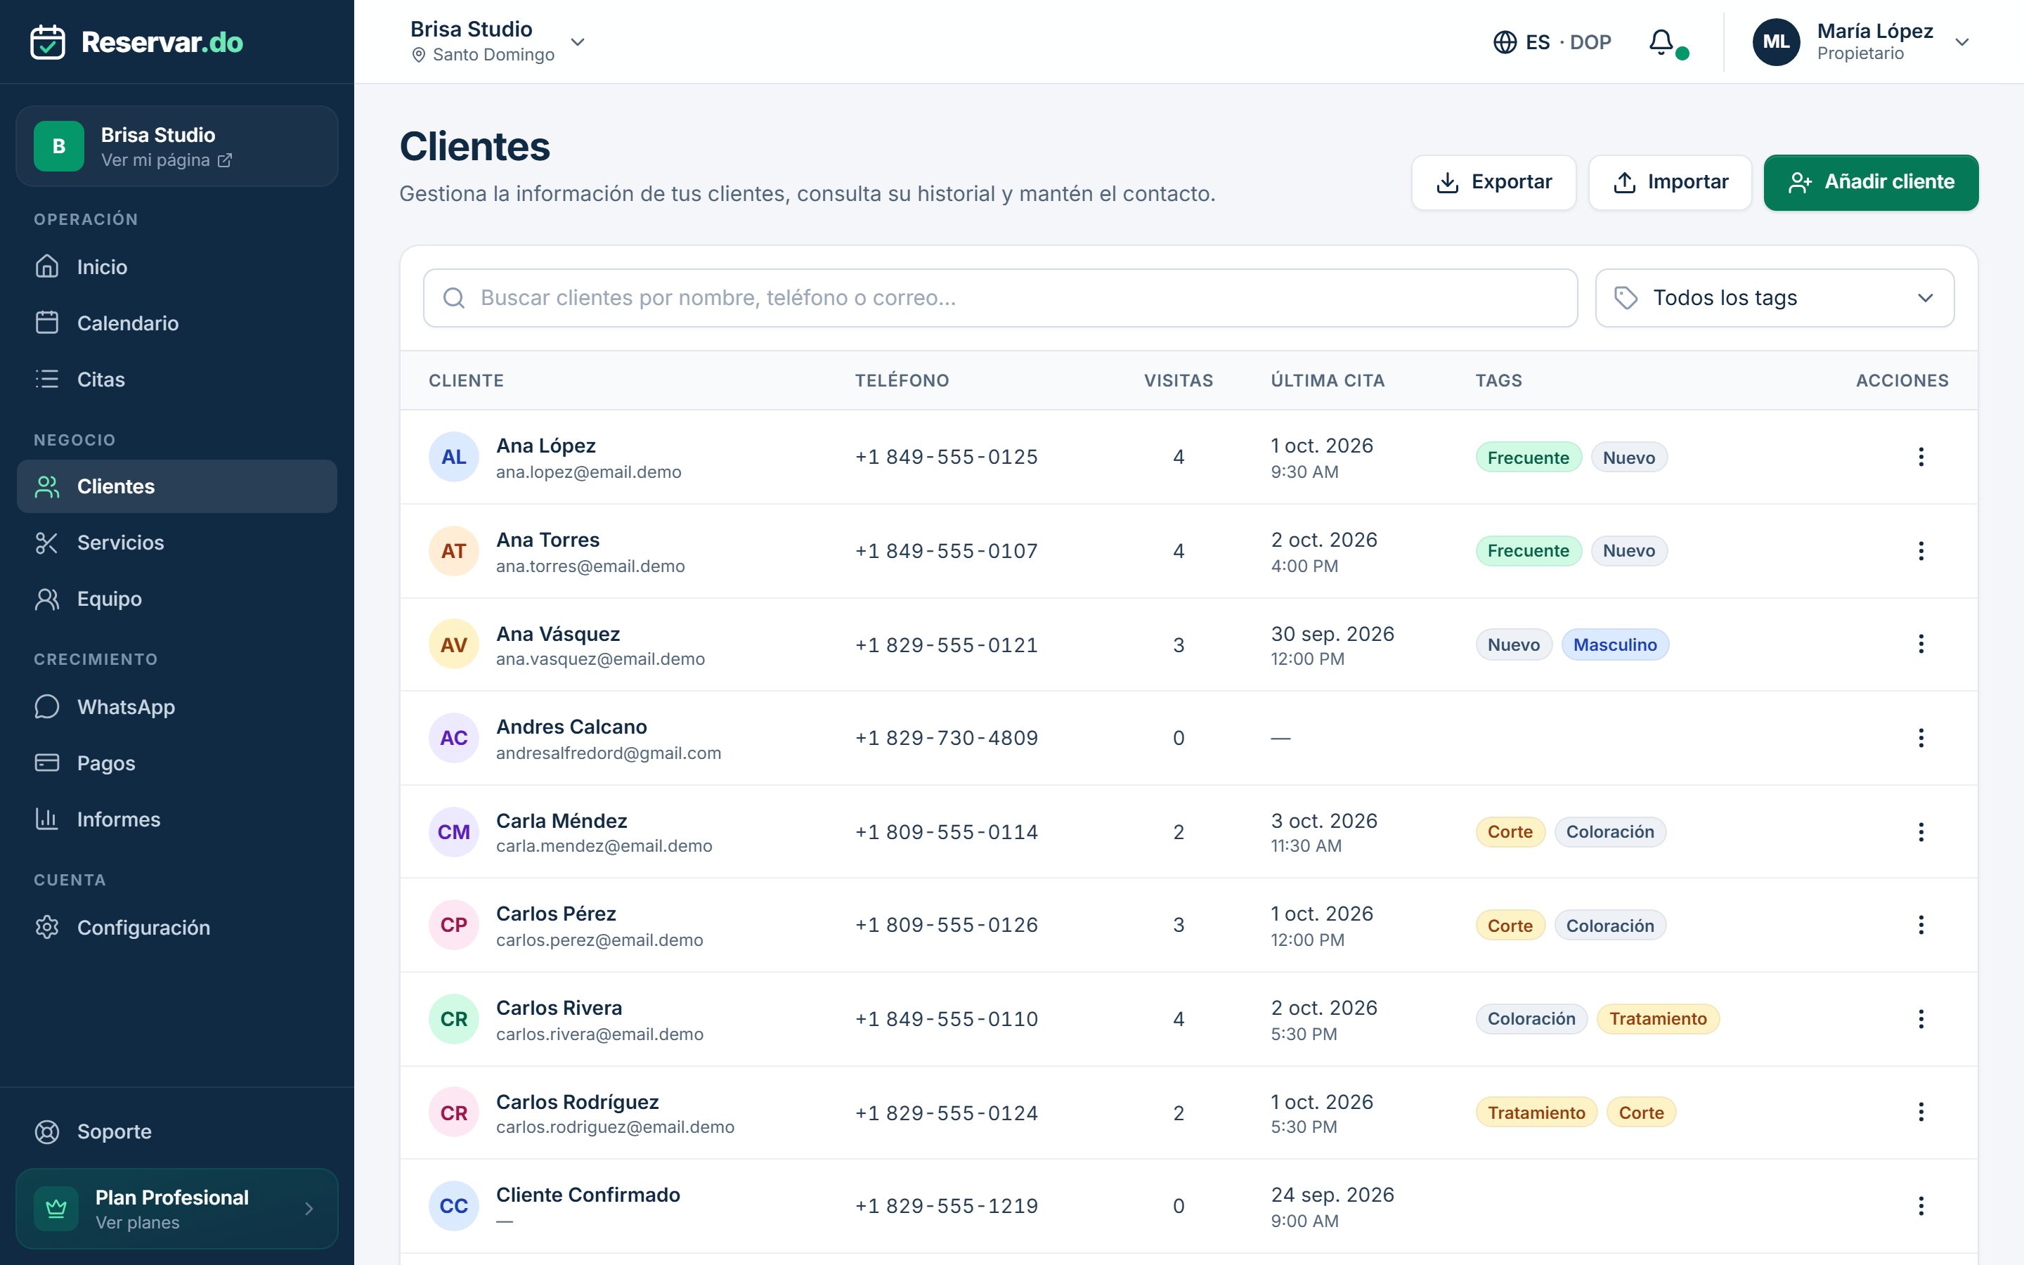This screenshot has width=2024, height=1265.
Task: Open Servicios in the sidebar
Action: [176, 542]
